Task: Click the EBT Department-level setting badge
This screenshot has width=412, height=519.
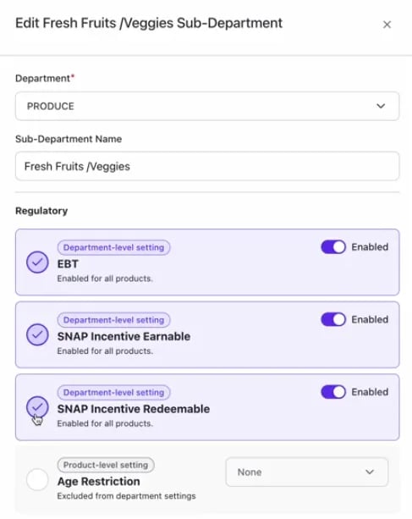Action: (113, 247)
